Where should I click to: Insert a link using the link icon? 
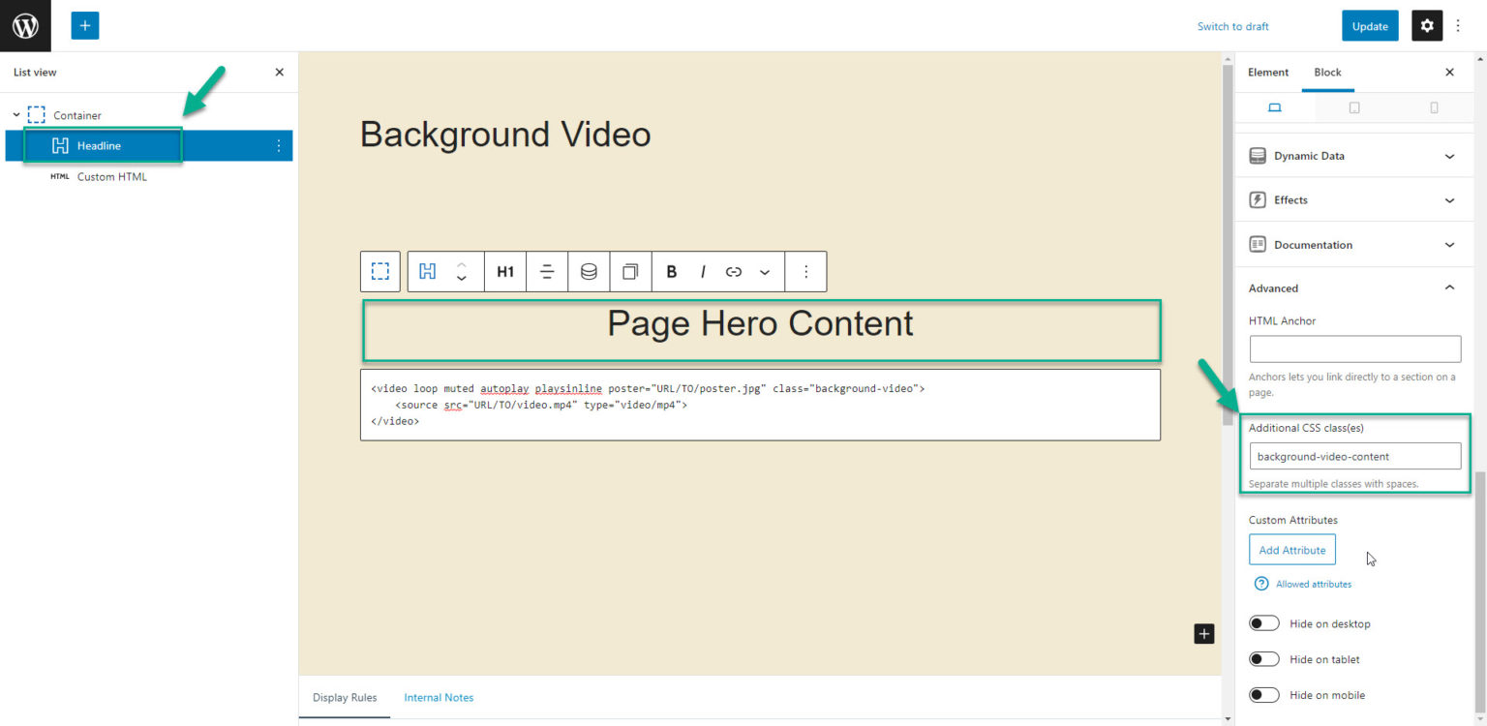tap(733, 271)
